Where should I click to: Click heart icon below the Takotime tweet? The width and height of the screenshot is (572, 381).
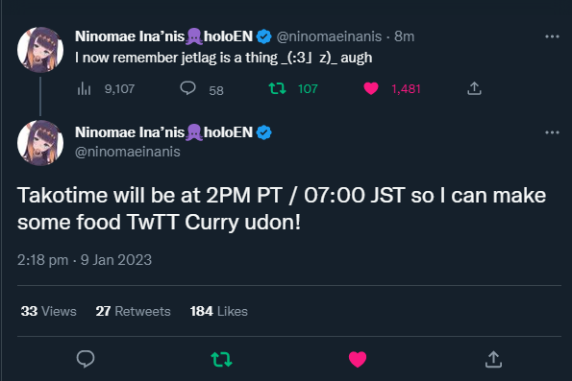click(358, 359)
